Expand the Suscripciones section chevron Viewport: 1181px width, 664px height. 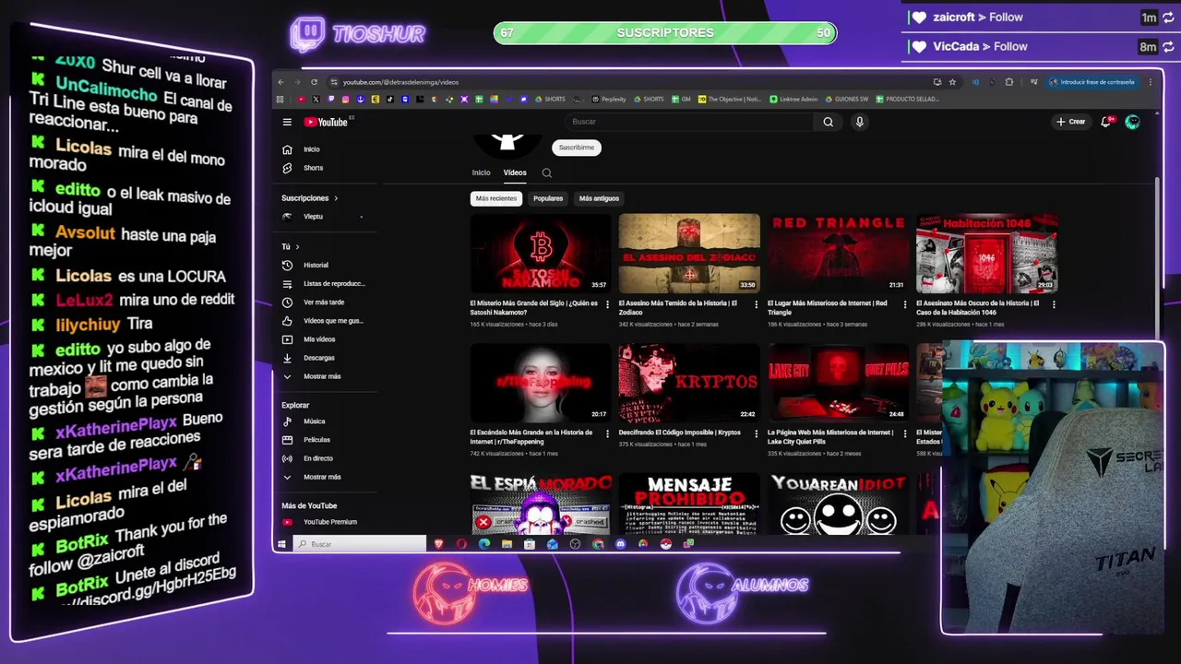(336, 198)
